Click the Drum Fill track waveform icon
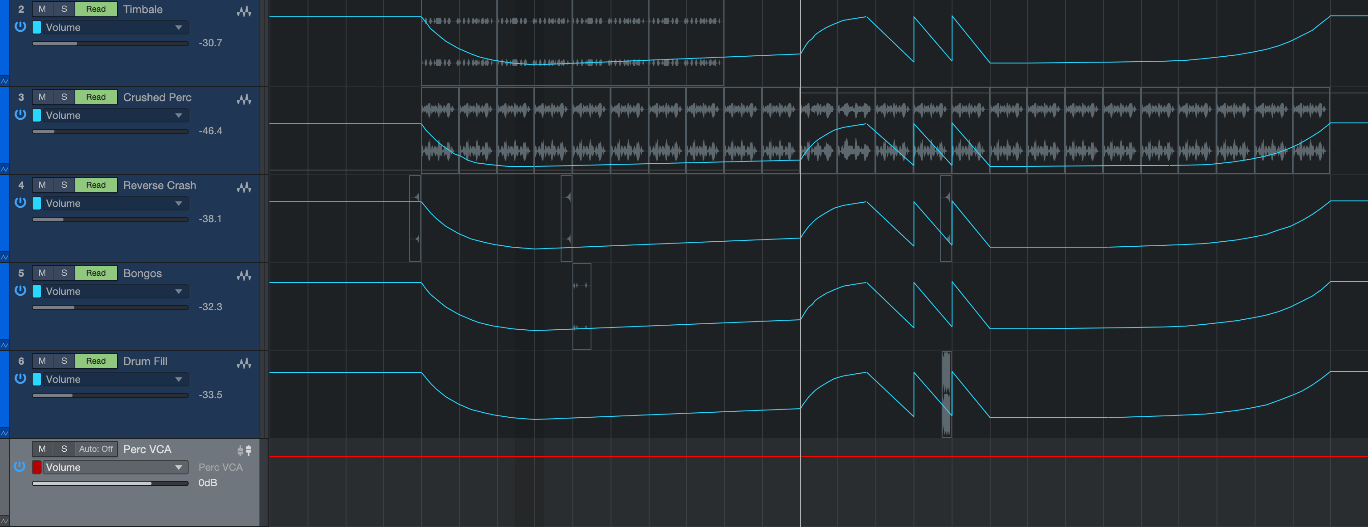Image resolution: width=1368 pixels, height=527 pixels. pos(244,363)
